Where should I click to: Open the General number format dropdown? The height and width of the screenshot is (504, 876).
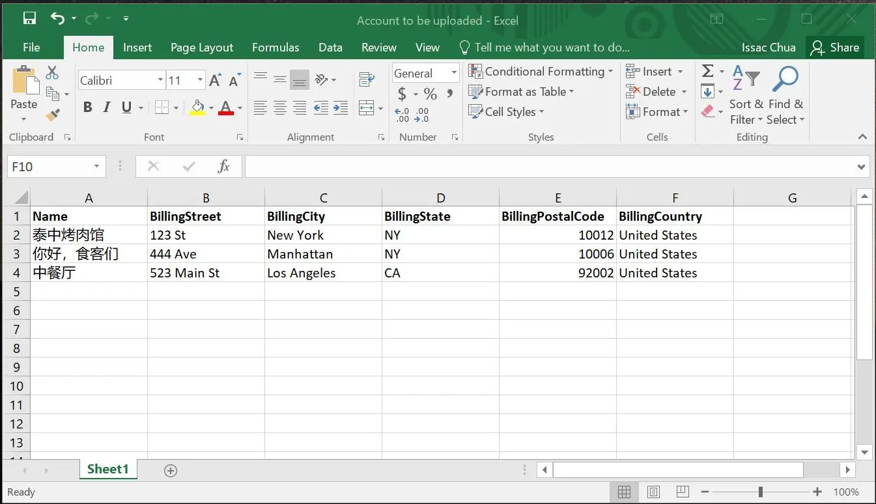(x=453, y=74)
